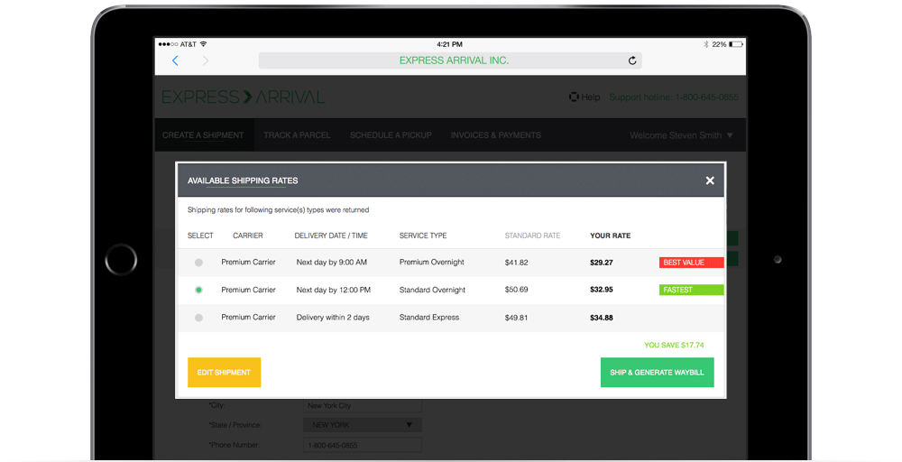902x462 pixels.
Task: Select the Premium Overnight rate radio button
Action: (198, 263)
